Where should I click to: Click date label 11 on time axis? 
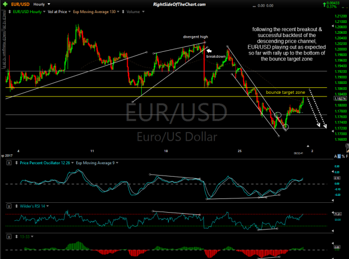(92, 151)
